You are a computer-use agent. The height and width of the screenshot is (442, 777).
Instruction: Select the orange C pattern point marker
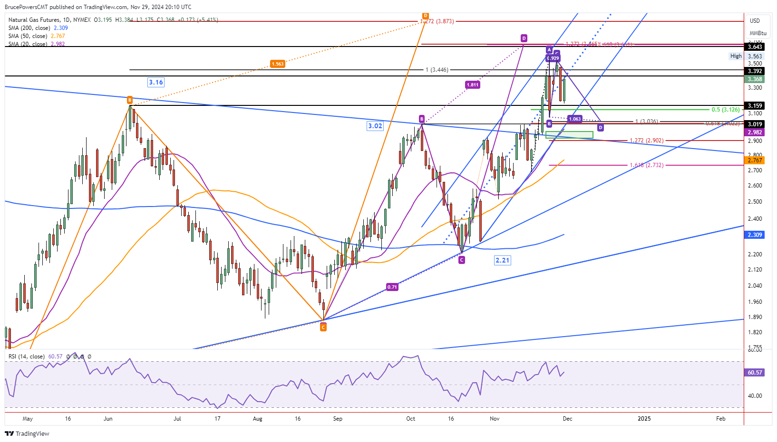tap(323, 327)
